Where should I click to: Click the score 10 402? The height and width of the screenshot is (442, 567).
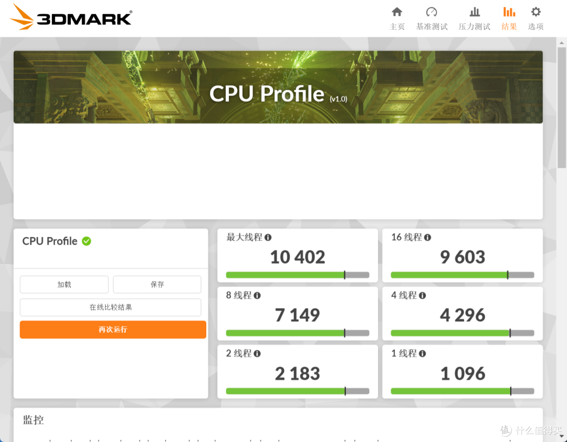297,257
